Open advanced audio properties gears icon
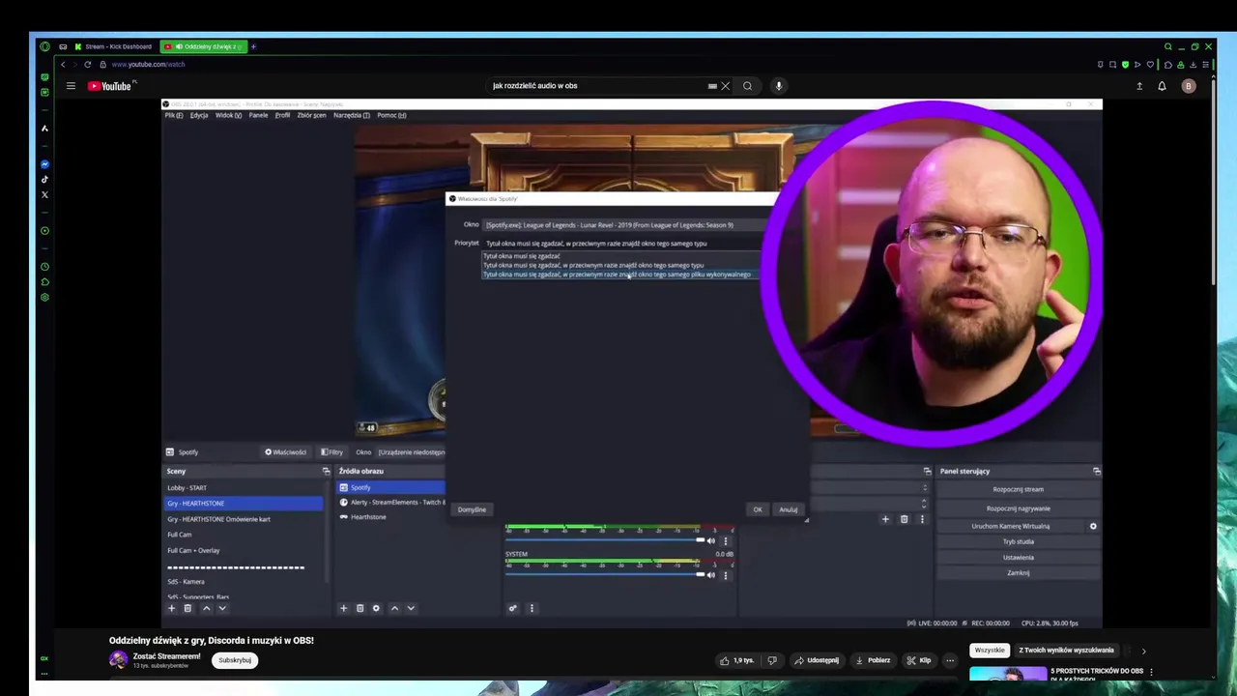This screenshot has width=1237, height=696. coord(513,608)
